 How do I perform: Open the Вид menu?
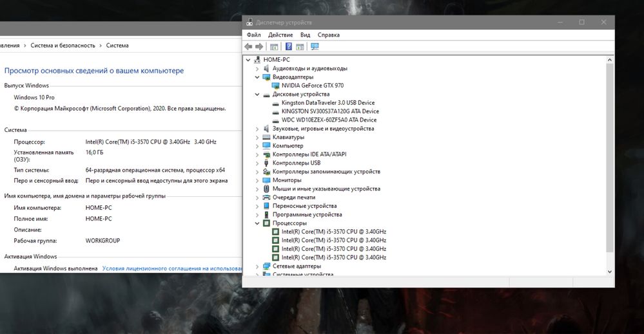305,35
